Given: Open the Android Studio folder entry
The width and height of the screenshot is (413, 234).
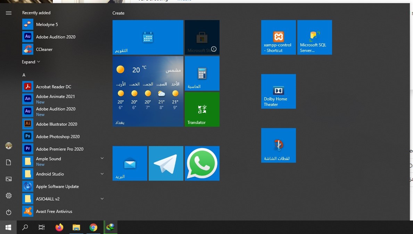Looking at the screenshot, I should point(63,173).
